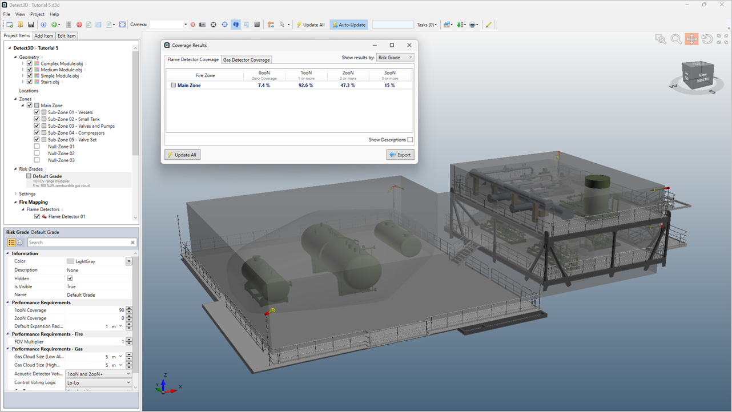Click the categorized view icon in properties panel
The height and width of the screenshot is (412, 732).
click(11, 243)
